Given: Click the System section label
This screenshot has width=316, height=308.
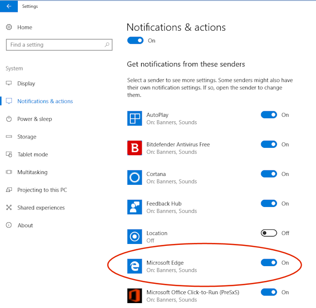Looking at the screenshot, I should tap(14, 68).
